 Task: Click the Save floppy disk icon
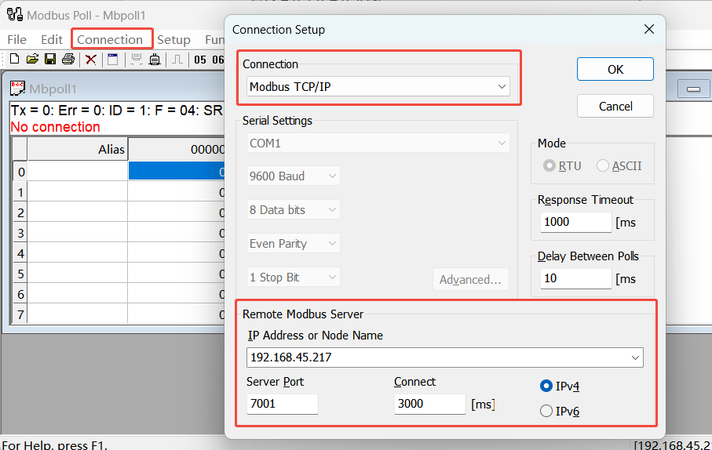coord(50,59)
